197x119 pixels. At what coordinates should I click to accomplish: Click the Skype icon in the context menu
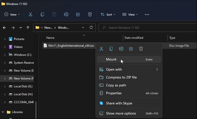(101, 103)
